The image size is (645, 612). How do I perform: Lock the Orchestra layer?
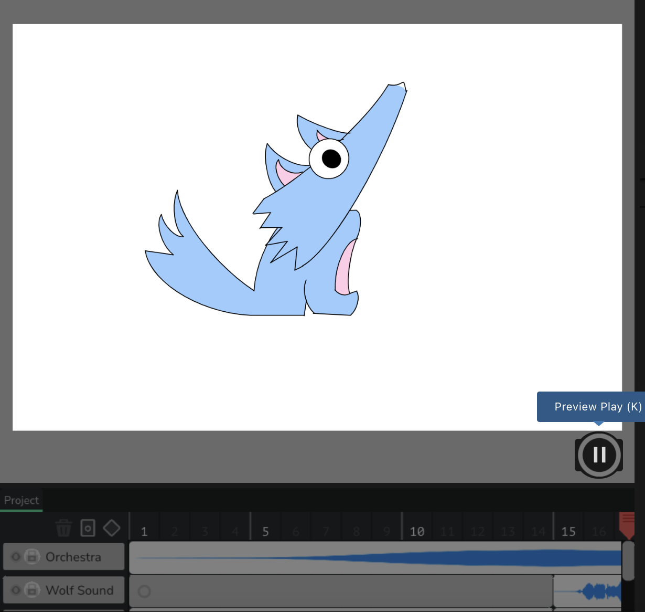[32, 557]
